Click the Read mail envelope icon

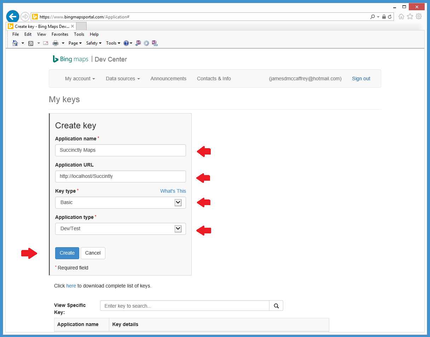coord(46,43)
